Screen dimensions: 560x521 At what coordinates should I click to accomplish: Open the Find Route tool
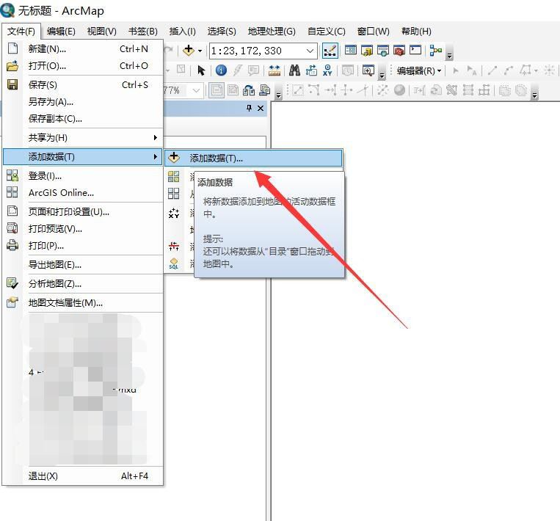(311, 70)
